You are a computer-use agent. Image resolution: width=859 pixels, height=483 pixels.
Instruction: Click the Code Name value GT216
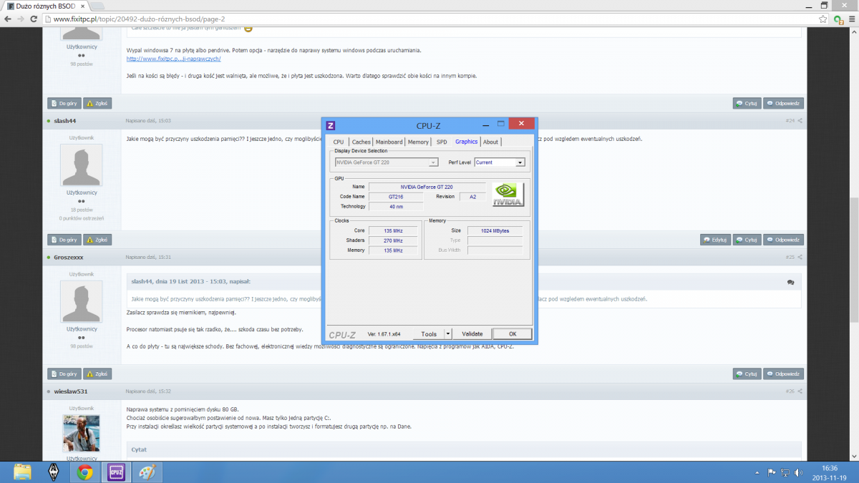396,197
